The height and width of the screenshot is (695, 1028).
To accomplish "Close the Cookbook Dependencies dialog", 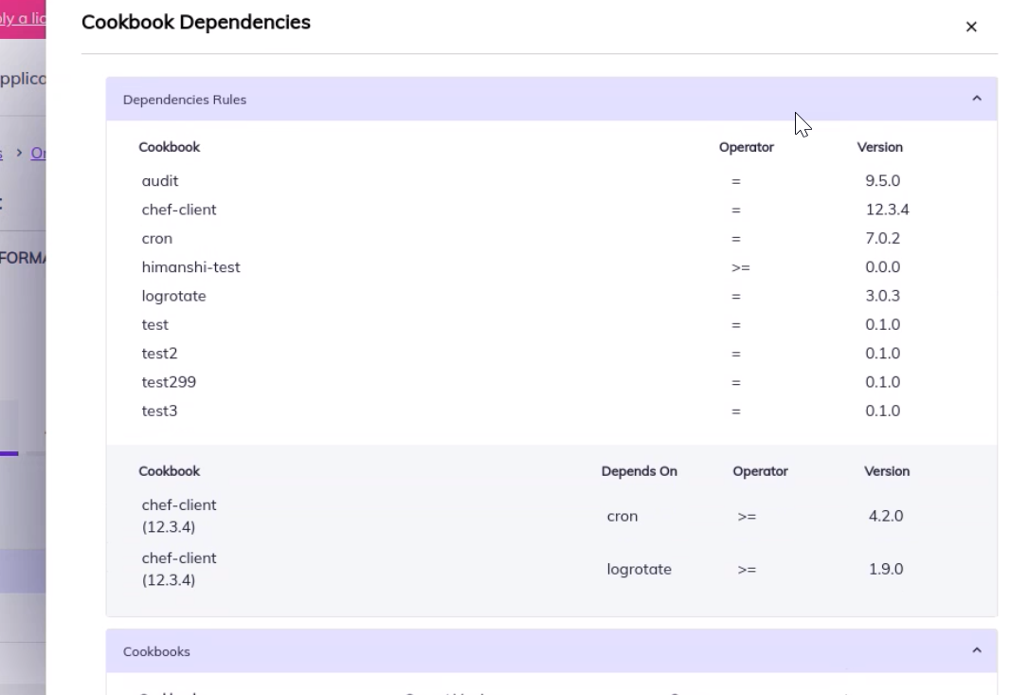I will tap(971, 27).
